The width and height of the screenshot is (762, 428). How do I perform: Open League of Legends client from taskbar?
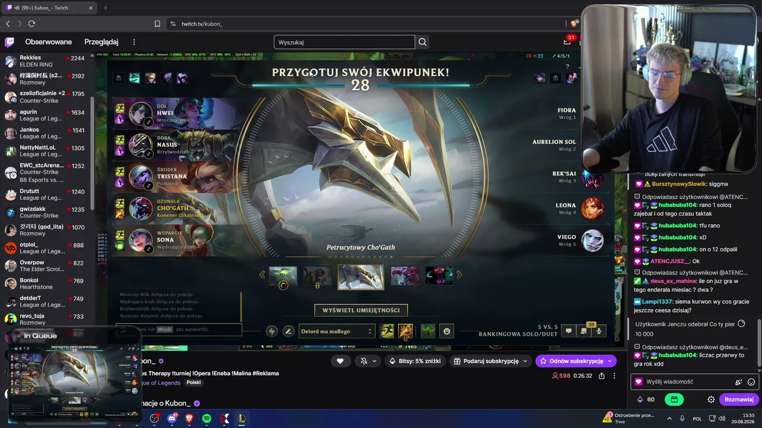click(241, 418)
